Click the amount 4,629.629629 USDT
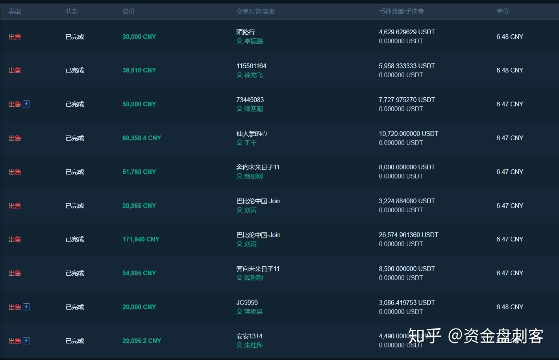 point(407,32)
